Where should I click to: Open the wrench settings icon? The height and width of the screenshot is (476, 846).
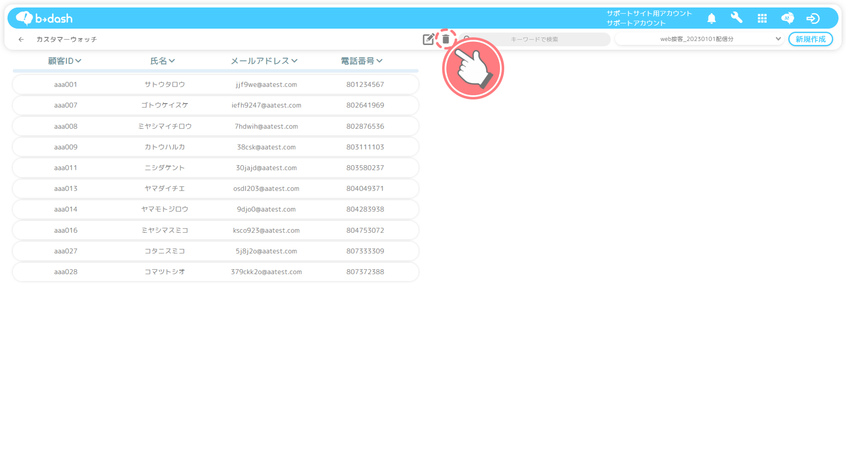click(x=736, y=18)
